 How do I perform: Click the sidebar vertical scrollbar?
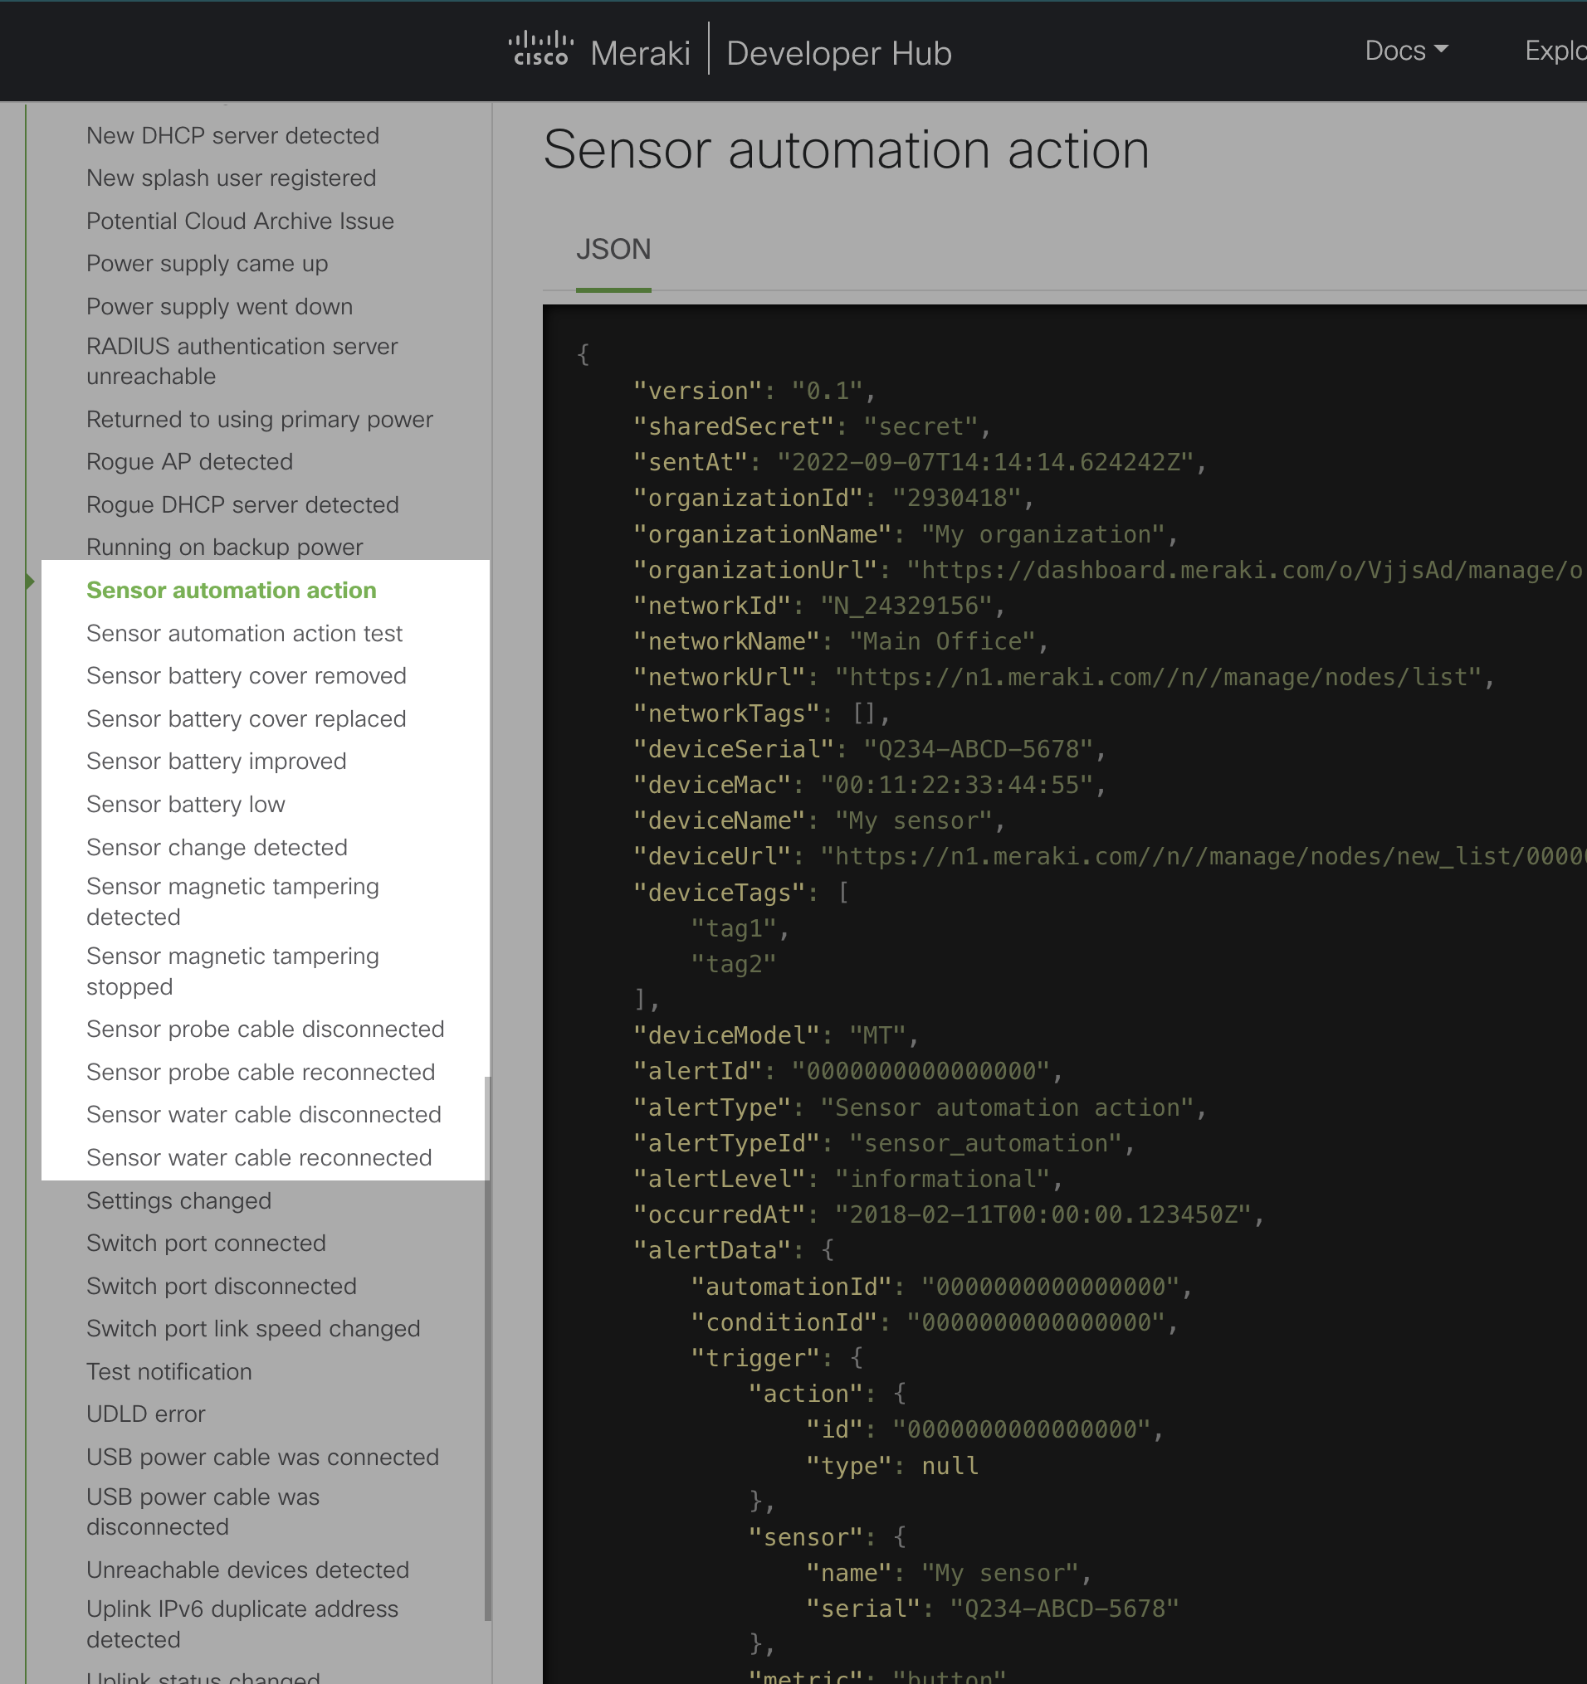click(487, 1347)
